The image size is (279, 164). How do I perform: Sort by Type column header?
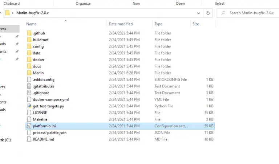(158, 24)
